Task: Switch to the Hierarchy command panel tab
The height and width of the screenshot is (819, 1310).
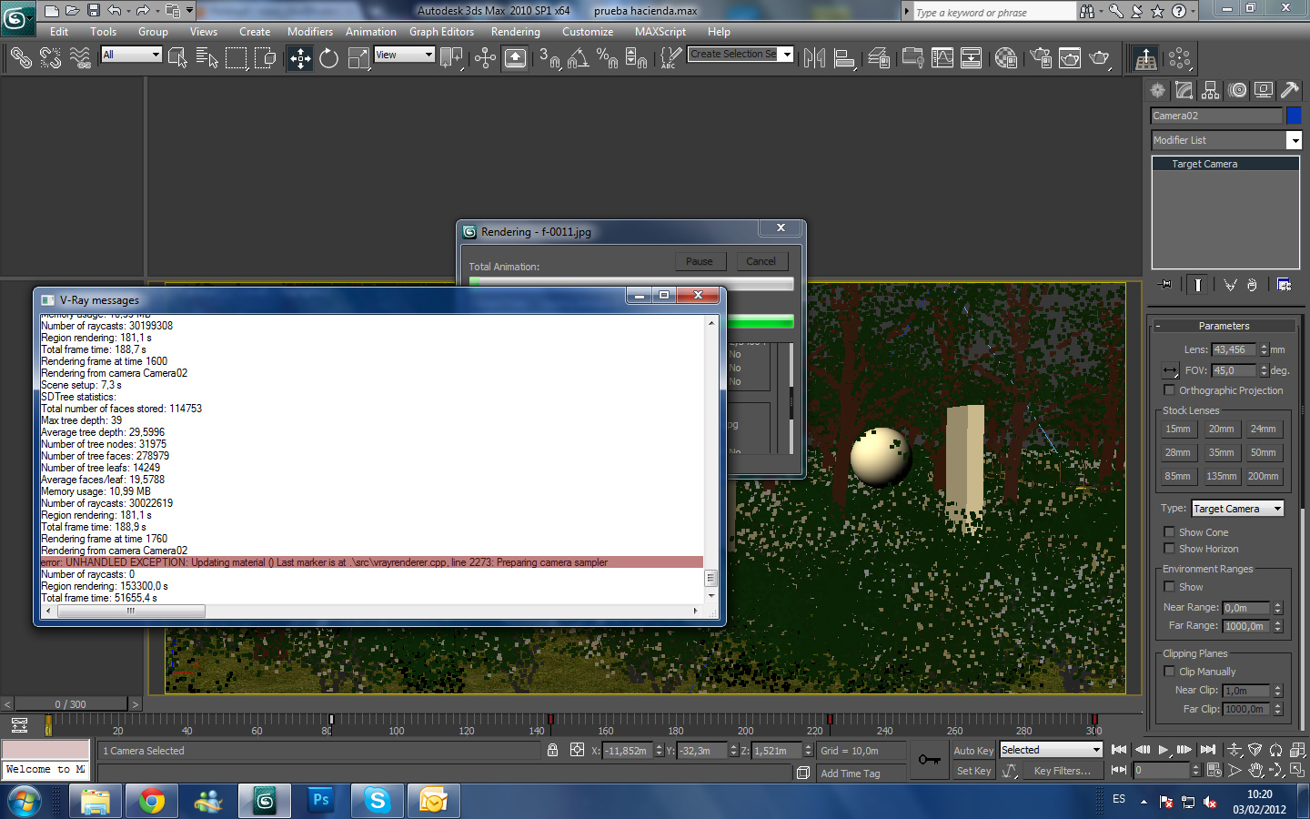Action: (1210, 90)
